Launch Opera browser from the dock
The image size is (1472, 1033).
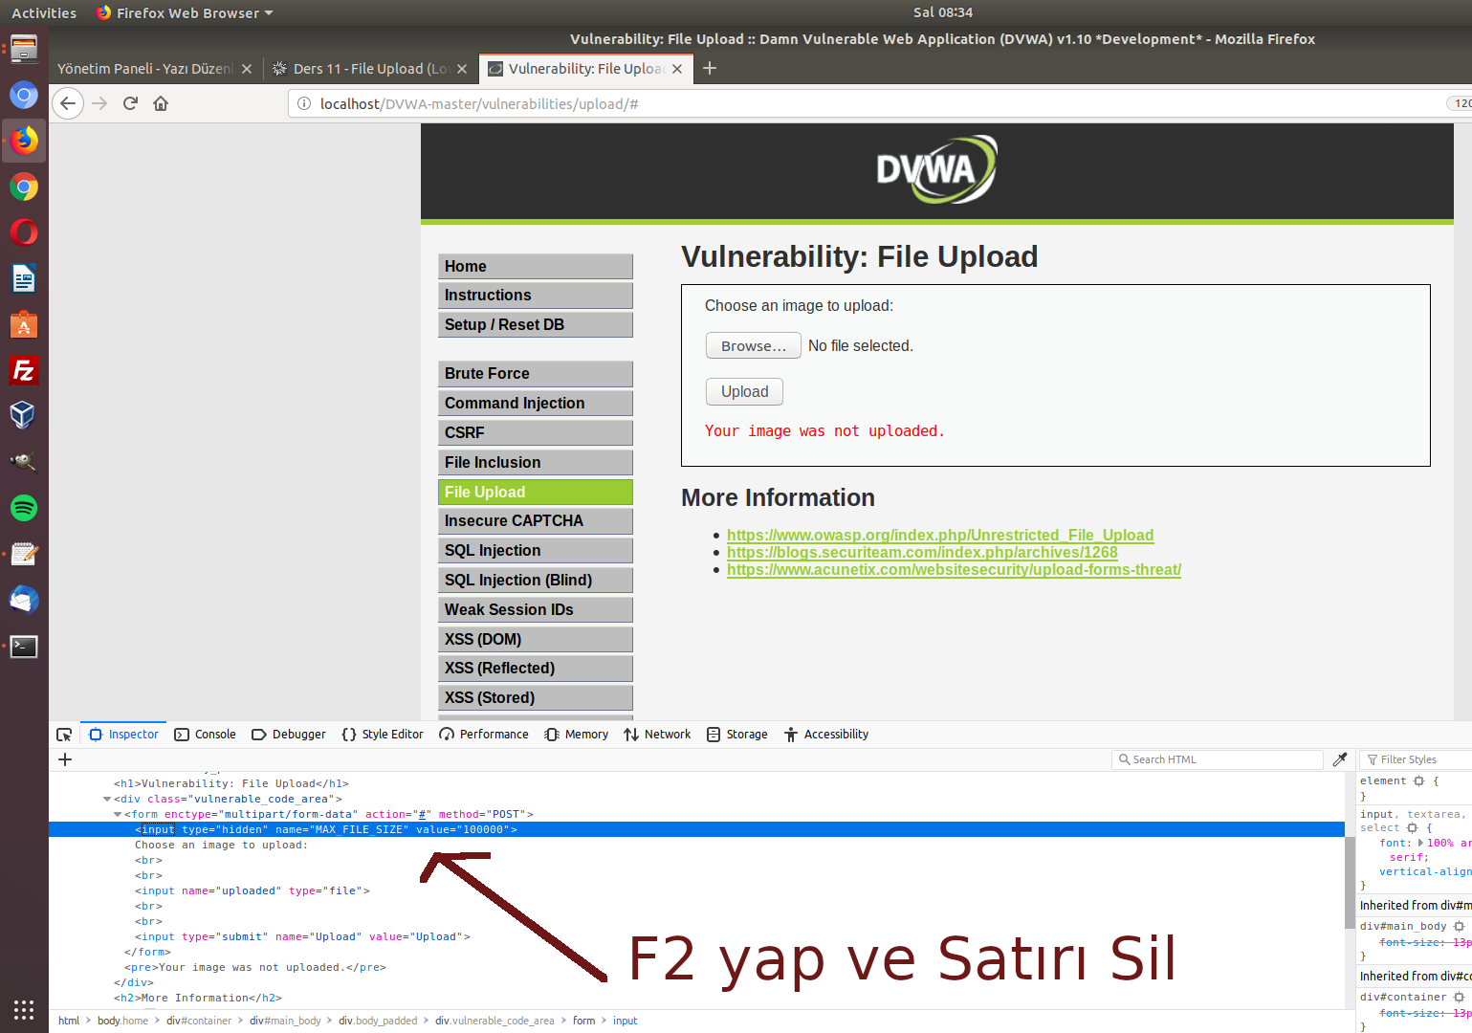(24, 232)
